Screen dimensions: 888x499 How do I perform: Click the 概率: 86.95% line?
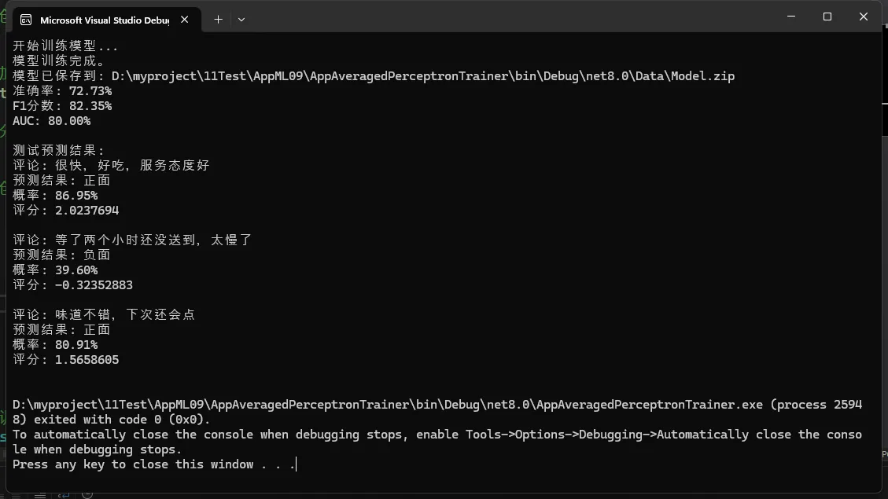point(55,196)
